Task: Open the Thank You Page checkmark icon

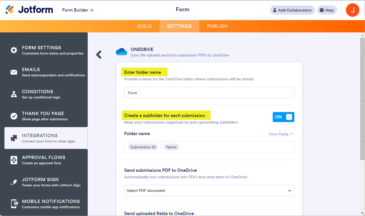Action: click(x=14, y=116)
